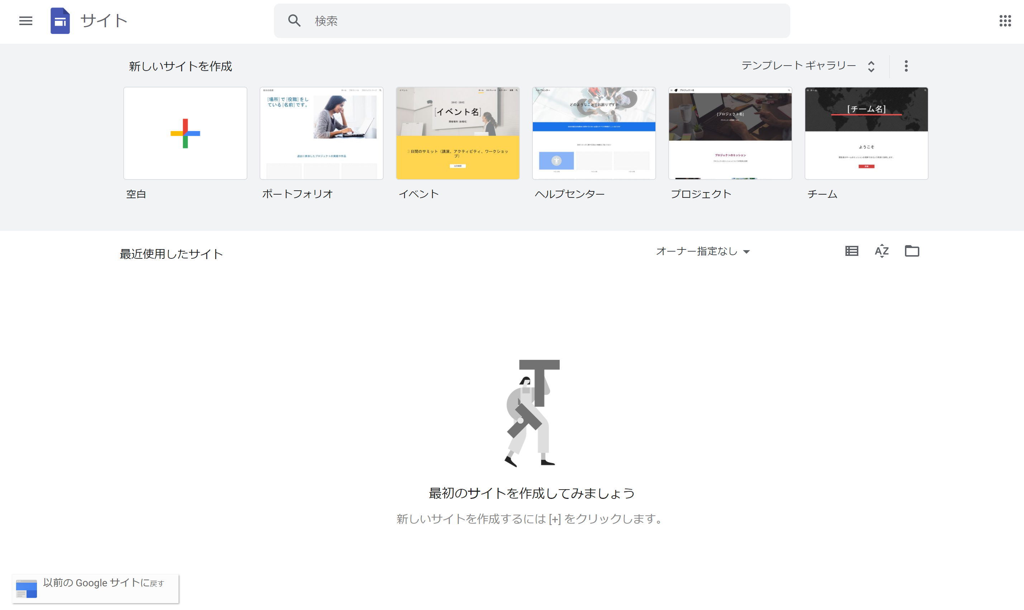Open the Google apps grid

(x=1005, y=20)
